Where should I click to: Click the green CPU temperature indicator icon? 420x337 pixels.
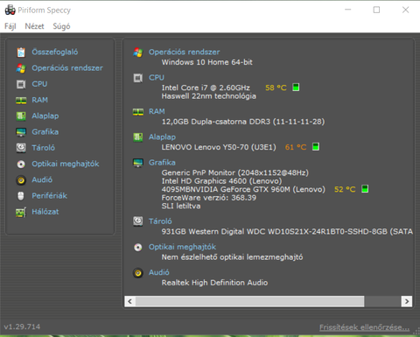pos(296,88)
